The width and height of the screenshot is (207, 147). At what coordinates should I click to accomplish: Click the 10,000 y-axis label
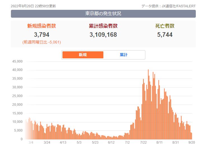17,122
